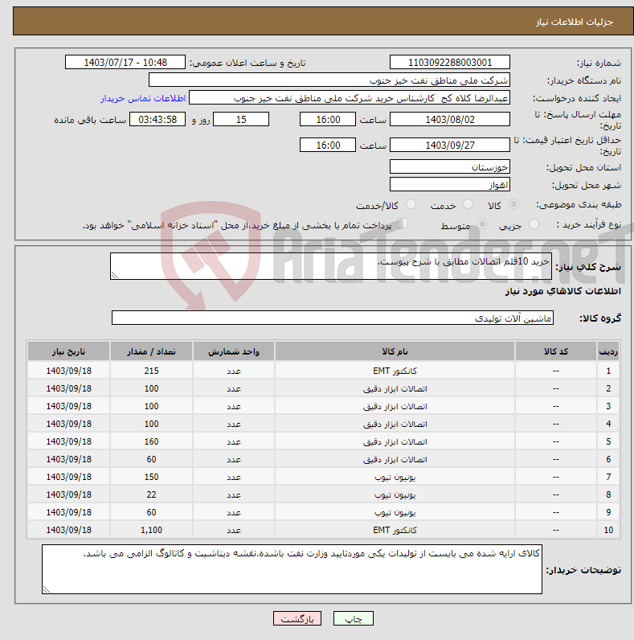Click quantity 160 in row 5

[x=151, y=441]
